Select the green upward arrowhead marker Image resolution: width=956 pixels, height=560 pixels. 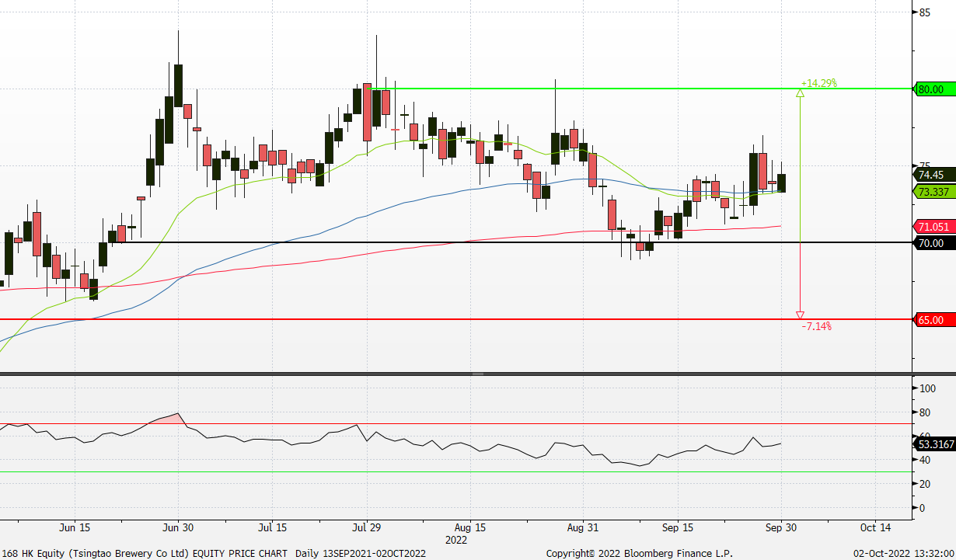[x=800, y=93]
